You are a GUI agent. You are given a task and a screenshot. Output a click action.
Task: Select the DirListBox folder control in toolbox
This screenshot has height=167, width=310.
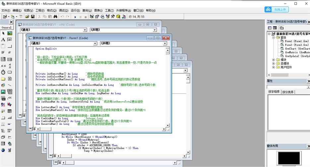[3, 79]
